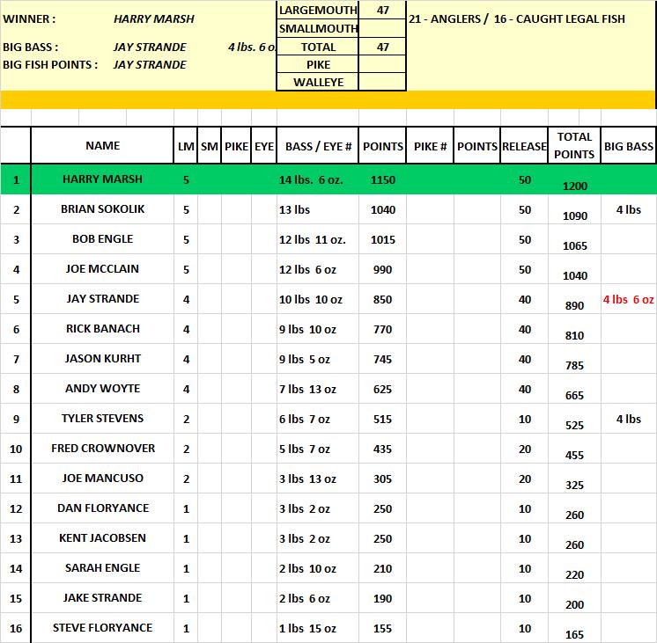Click the EYE column header
This screenshot has height=643, width=657.
pos(264,146)
